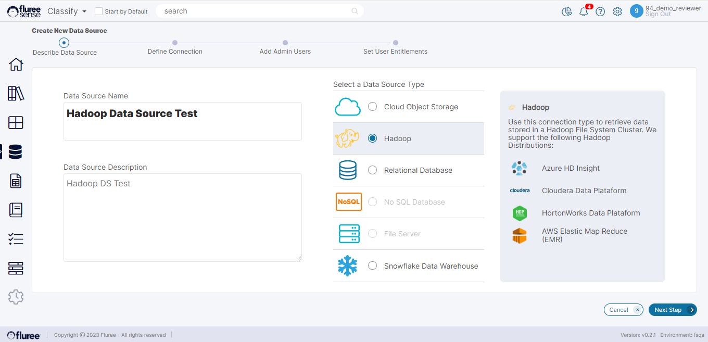
Task: Click the Data Source Name input field
Action: (182, 121)
